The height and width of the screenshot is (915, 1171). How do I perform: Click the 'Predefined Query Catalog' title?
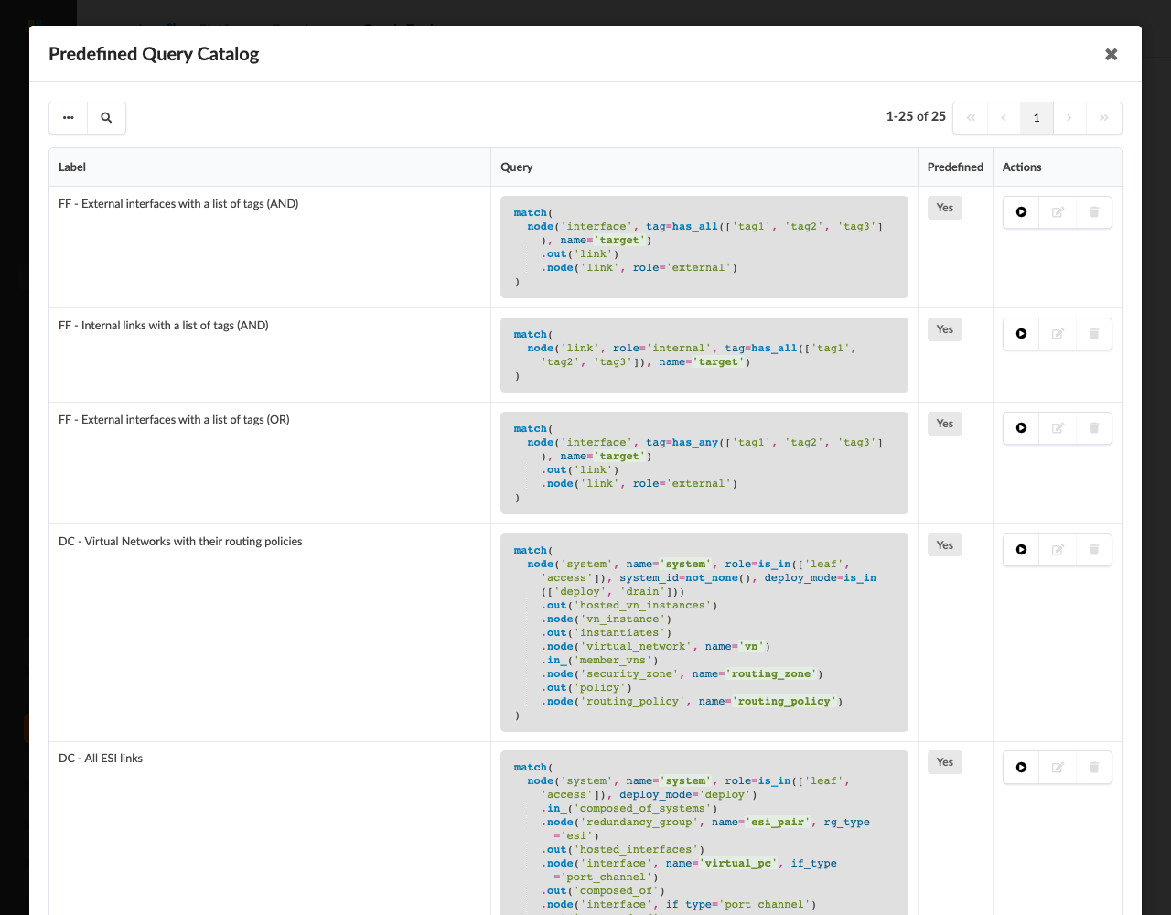tap(154, 54)
